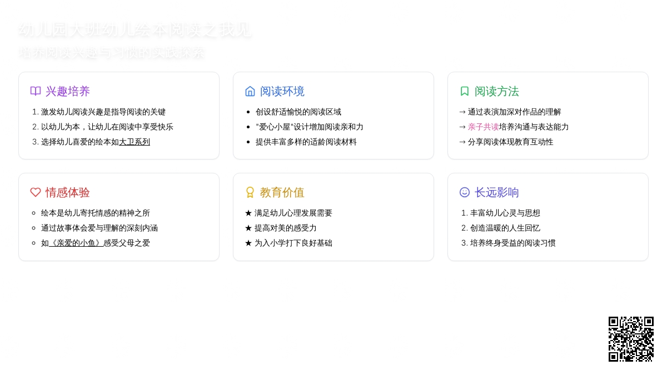Click the starred line 提高对美的感受力
Viewport: 667px width, 375px height.
coord(281,228)
